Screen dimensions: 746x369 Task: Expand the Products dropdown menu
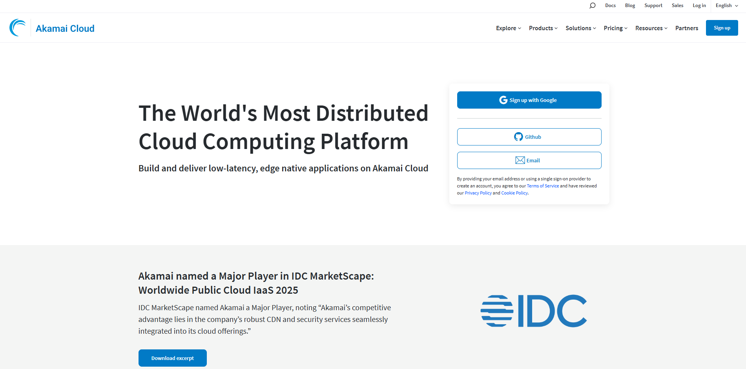(x=543, y=28)
